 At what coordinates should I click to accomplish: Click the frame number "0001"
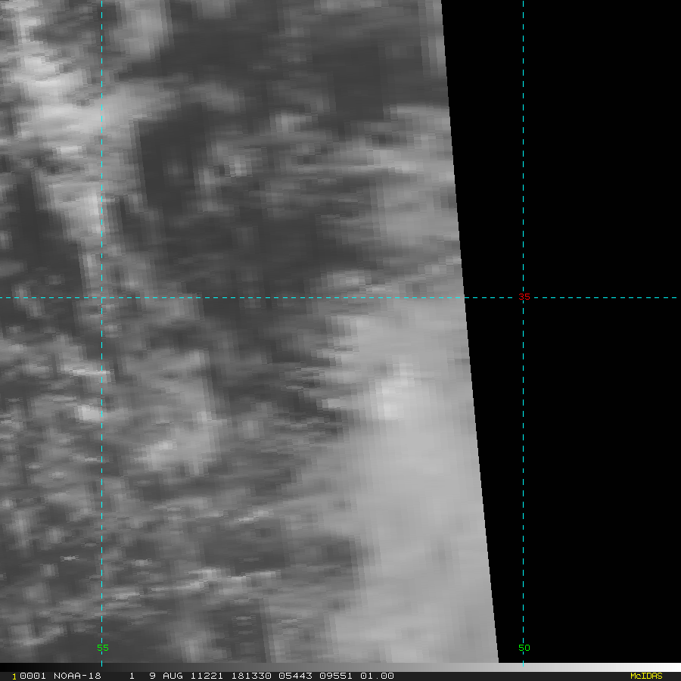coord(33,676)
